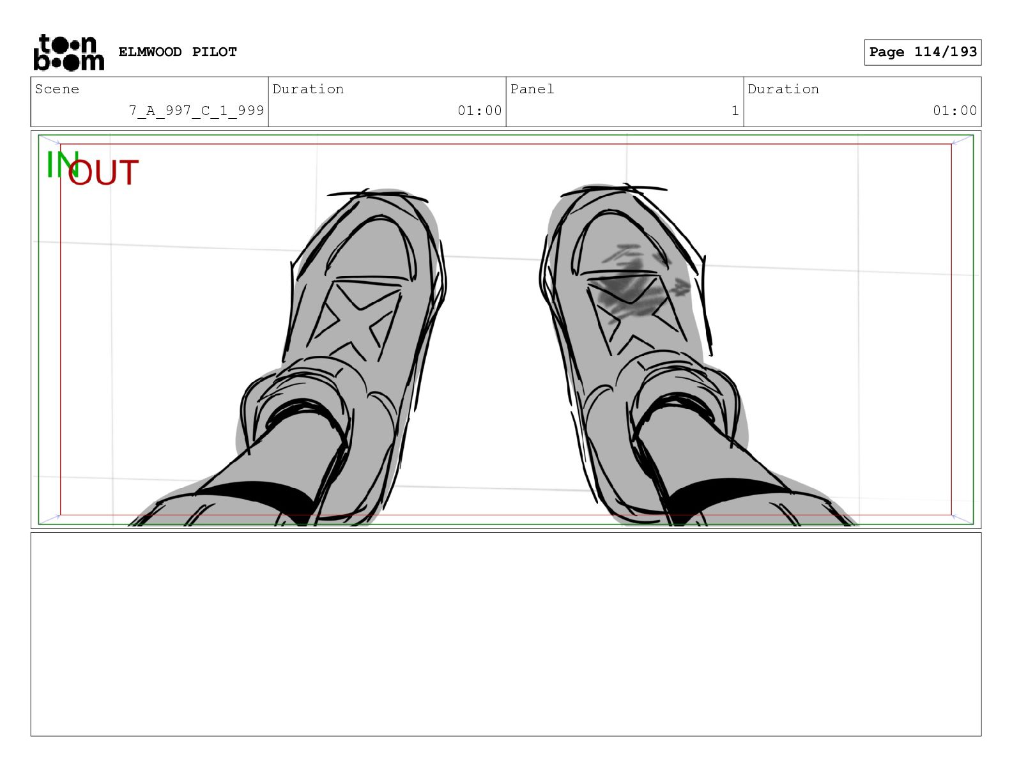1012x782 pixels.
Task: Click scene name 7_A_997_C_1_999
Action: [197, 111]
